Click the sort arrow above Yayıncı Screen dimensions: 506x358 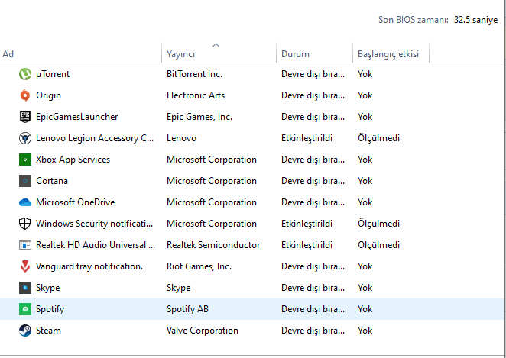point(216,45)
